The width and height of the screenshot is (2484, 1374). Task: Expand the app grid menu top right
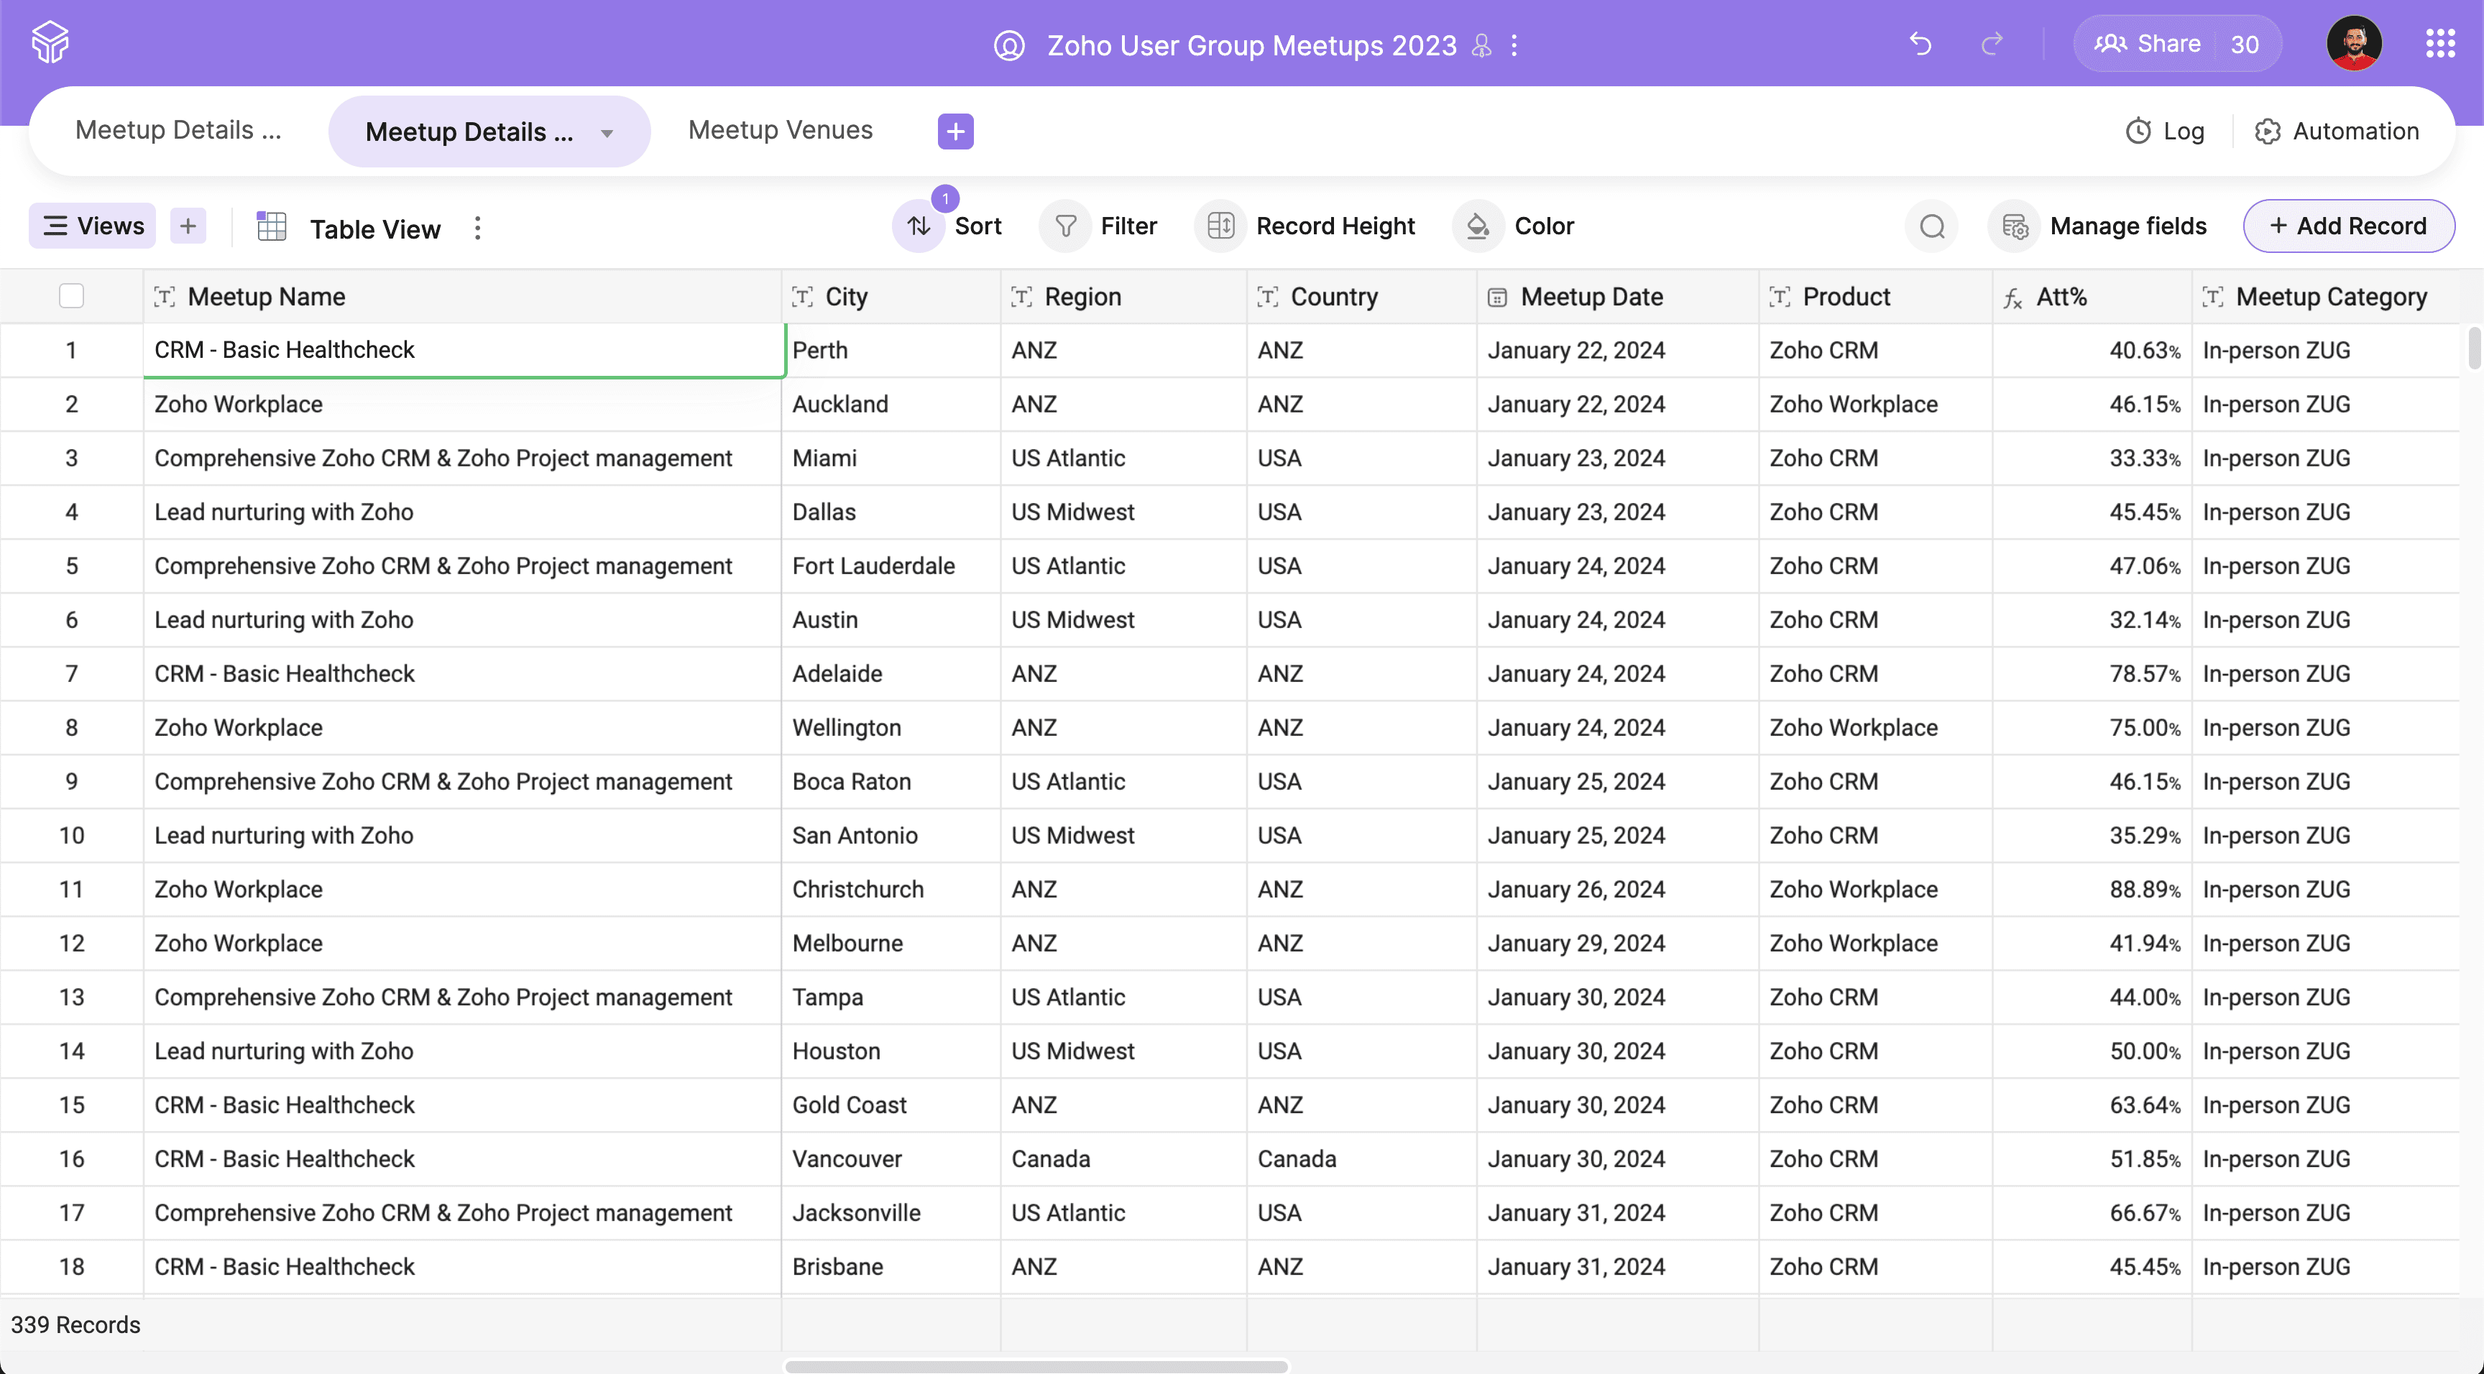[x=2438, y=42]
